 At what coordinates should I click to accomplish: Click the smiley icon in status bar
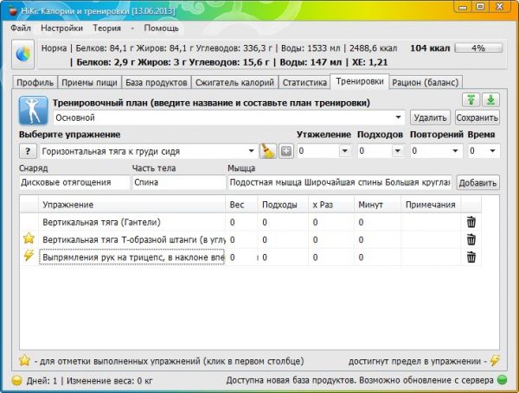point(17,380)
